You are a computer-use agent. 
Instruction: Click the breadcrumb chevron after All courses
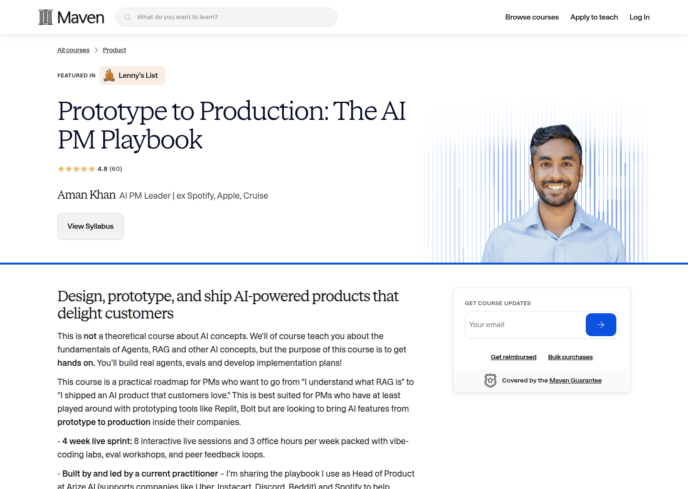pos(96,50)
